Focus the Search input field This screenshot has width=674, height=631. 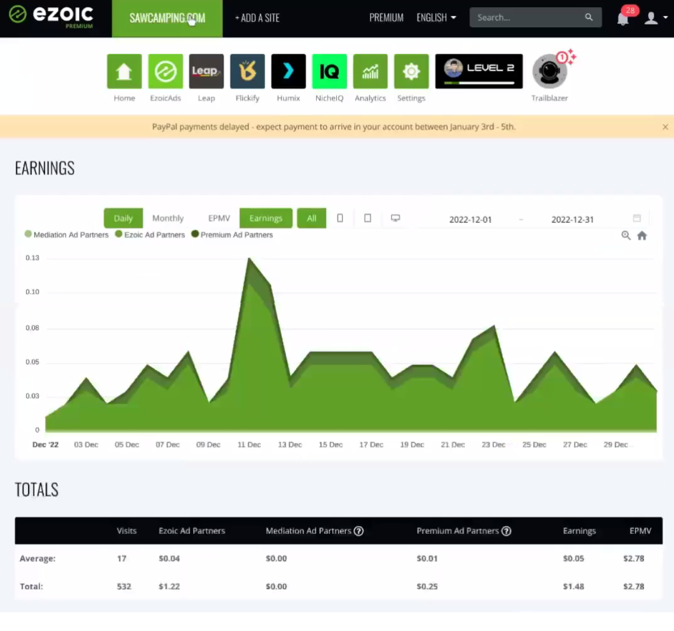527,18
